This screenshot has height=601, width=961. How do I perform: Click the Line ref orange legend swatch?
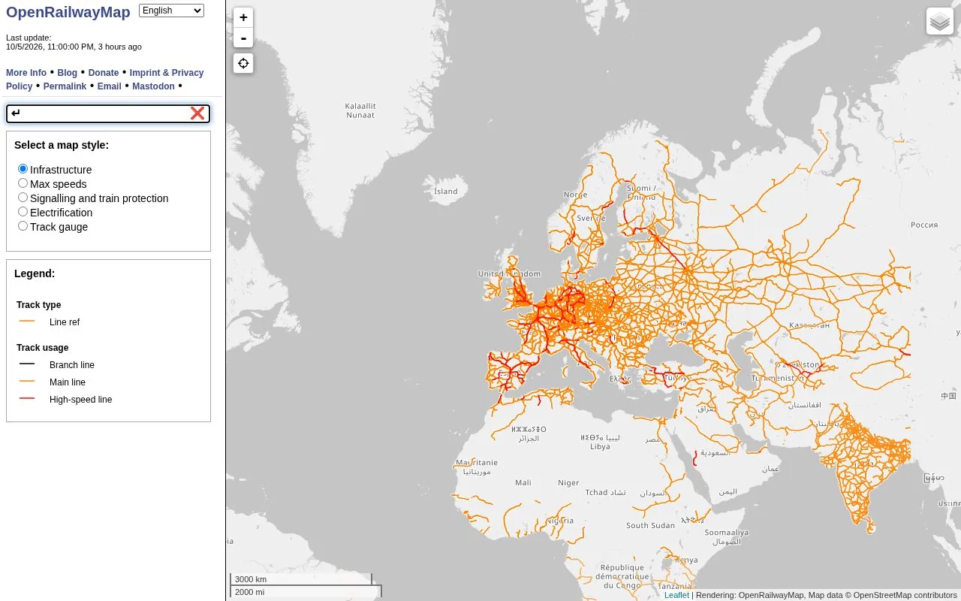tap(27, 322)
